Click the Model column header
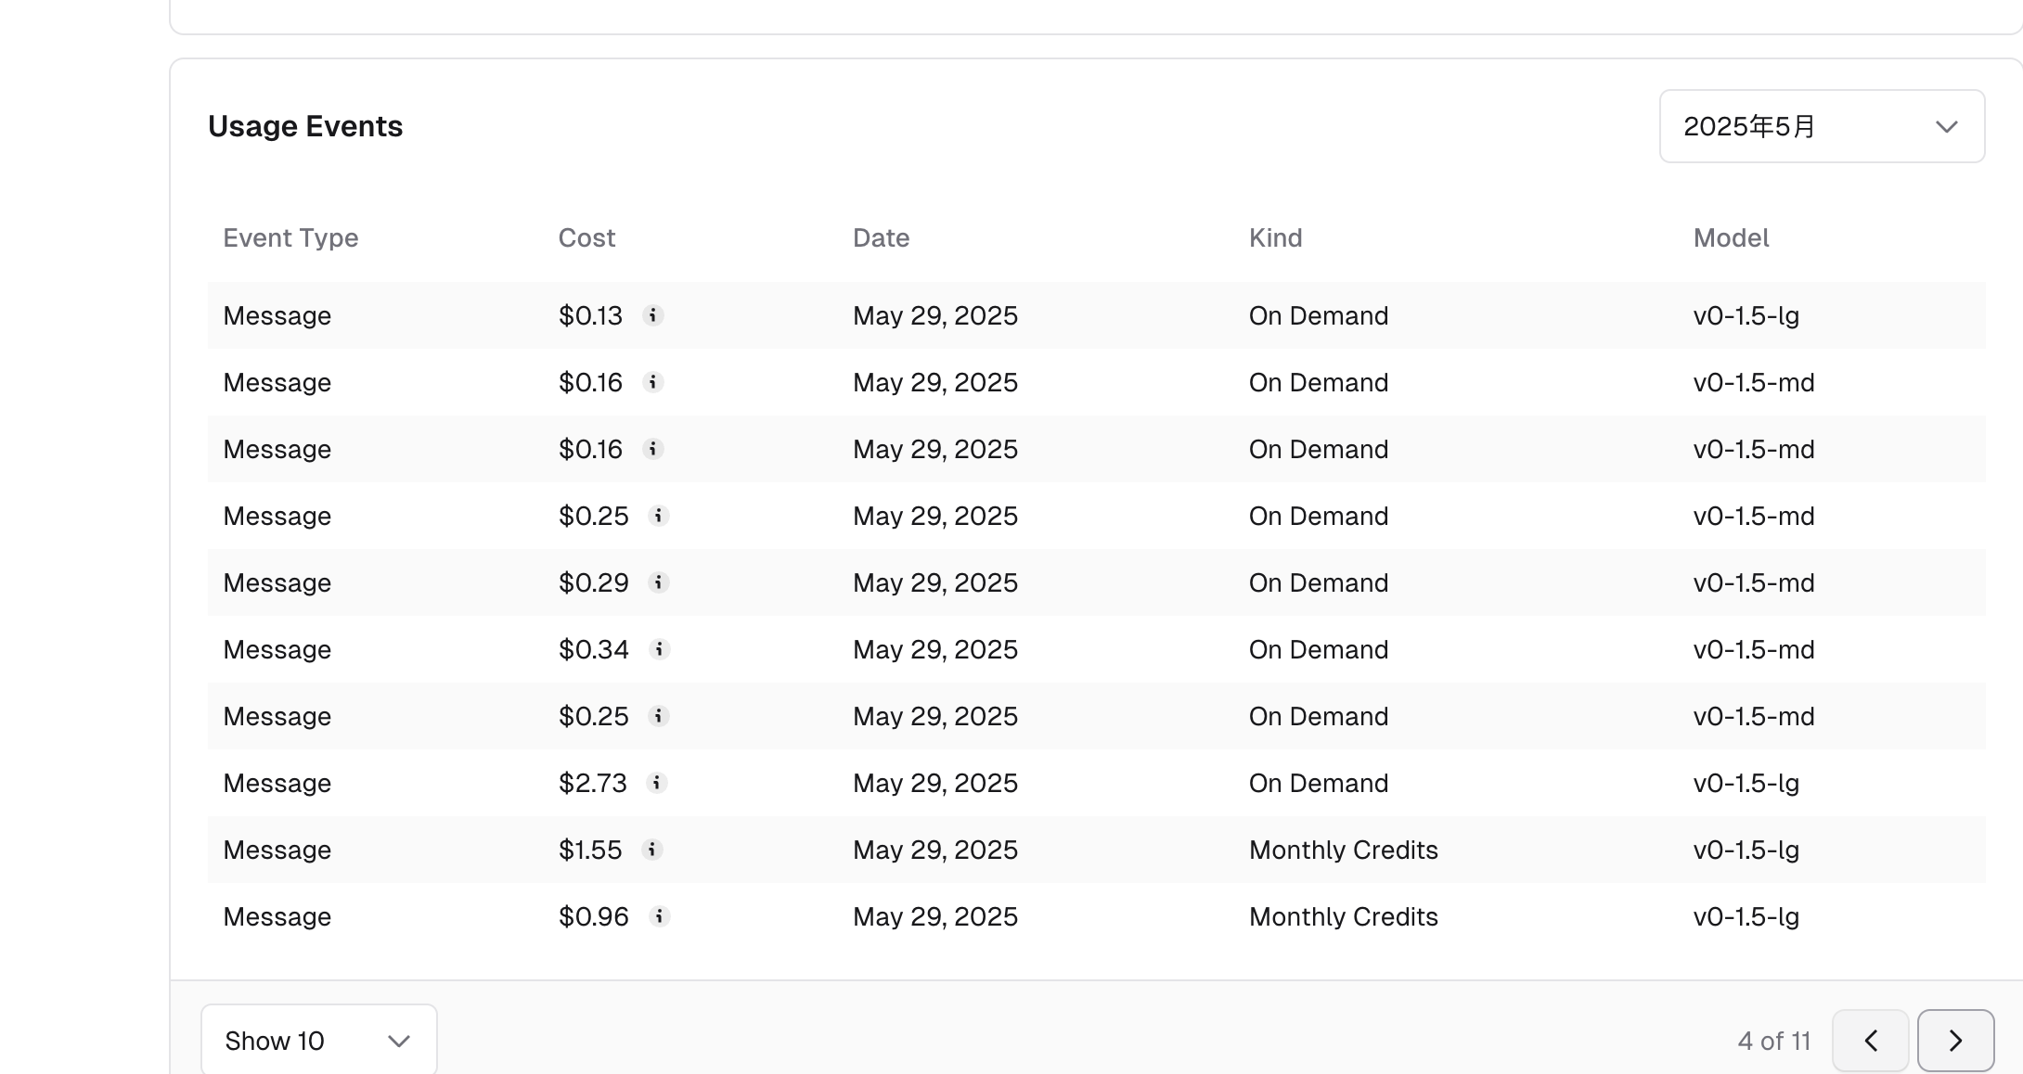2023x1074 pixels. (x=1731, y=238)
